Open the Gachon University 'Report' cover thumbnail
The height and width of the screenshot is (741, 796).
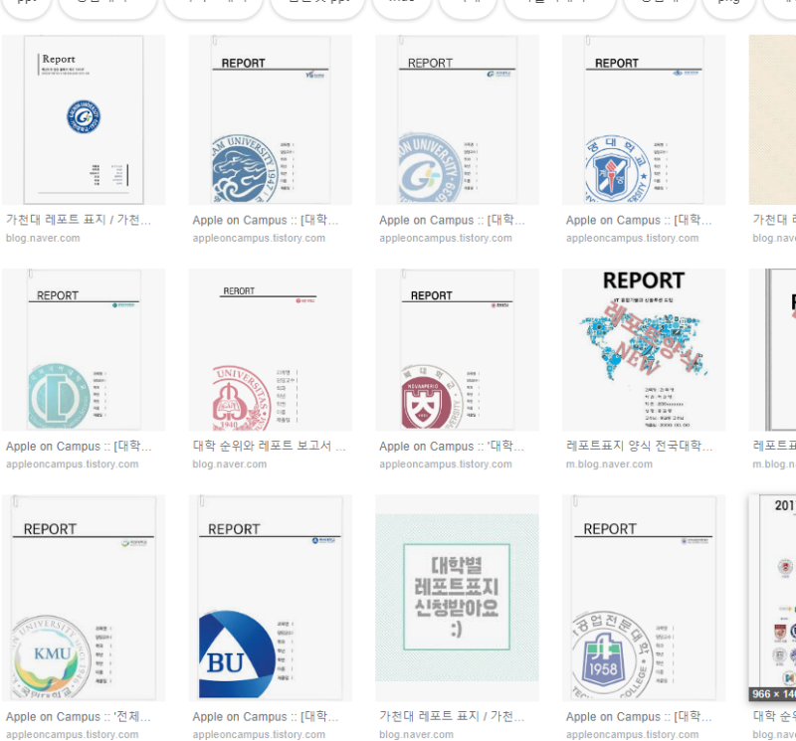click(x=84, y=119)
